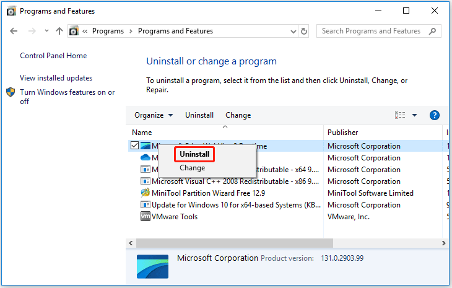Toggle checkbox of the selected Edge WebView2 row
The image size is (452, 288).
(x=134, y=146)
